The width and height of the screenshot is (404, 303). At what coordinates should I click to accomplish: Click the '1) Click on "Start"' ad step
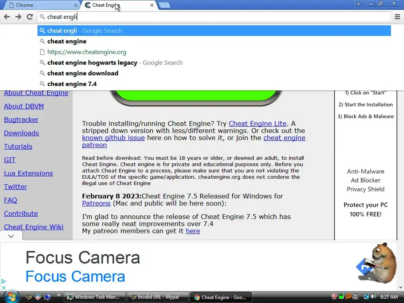[366, 93]
